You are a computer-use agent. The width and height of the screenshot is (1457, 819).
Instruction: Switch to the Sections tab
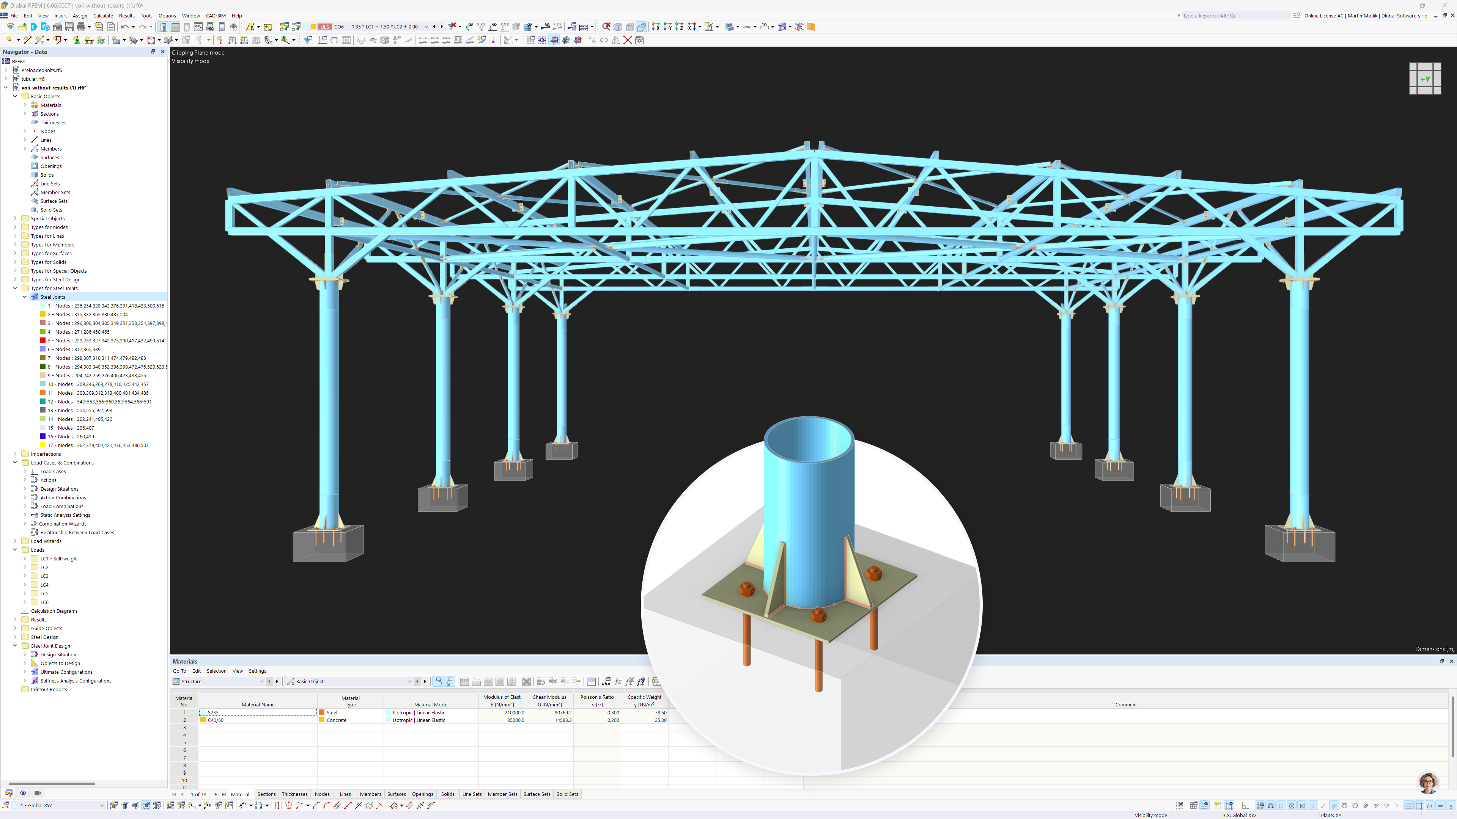click(266, 794)
